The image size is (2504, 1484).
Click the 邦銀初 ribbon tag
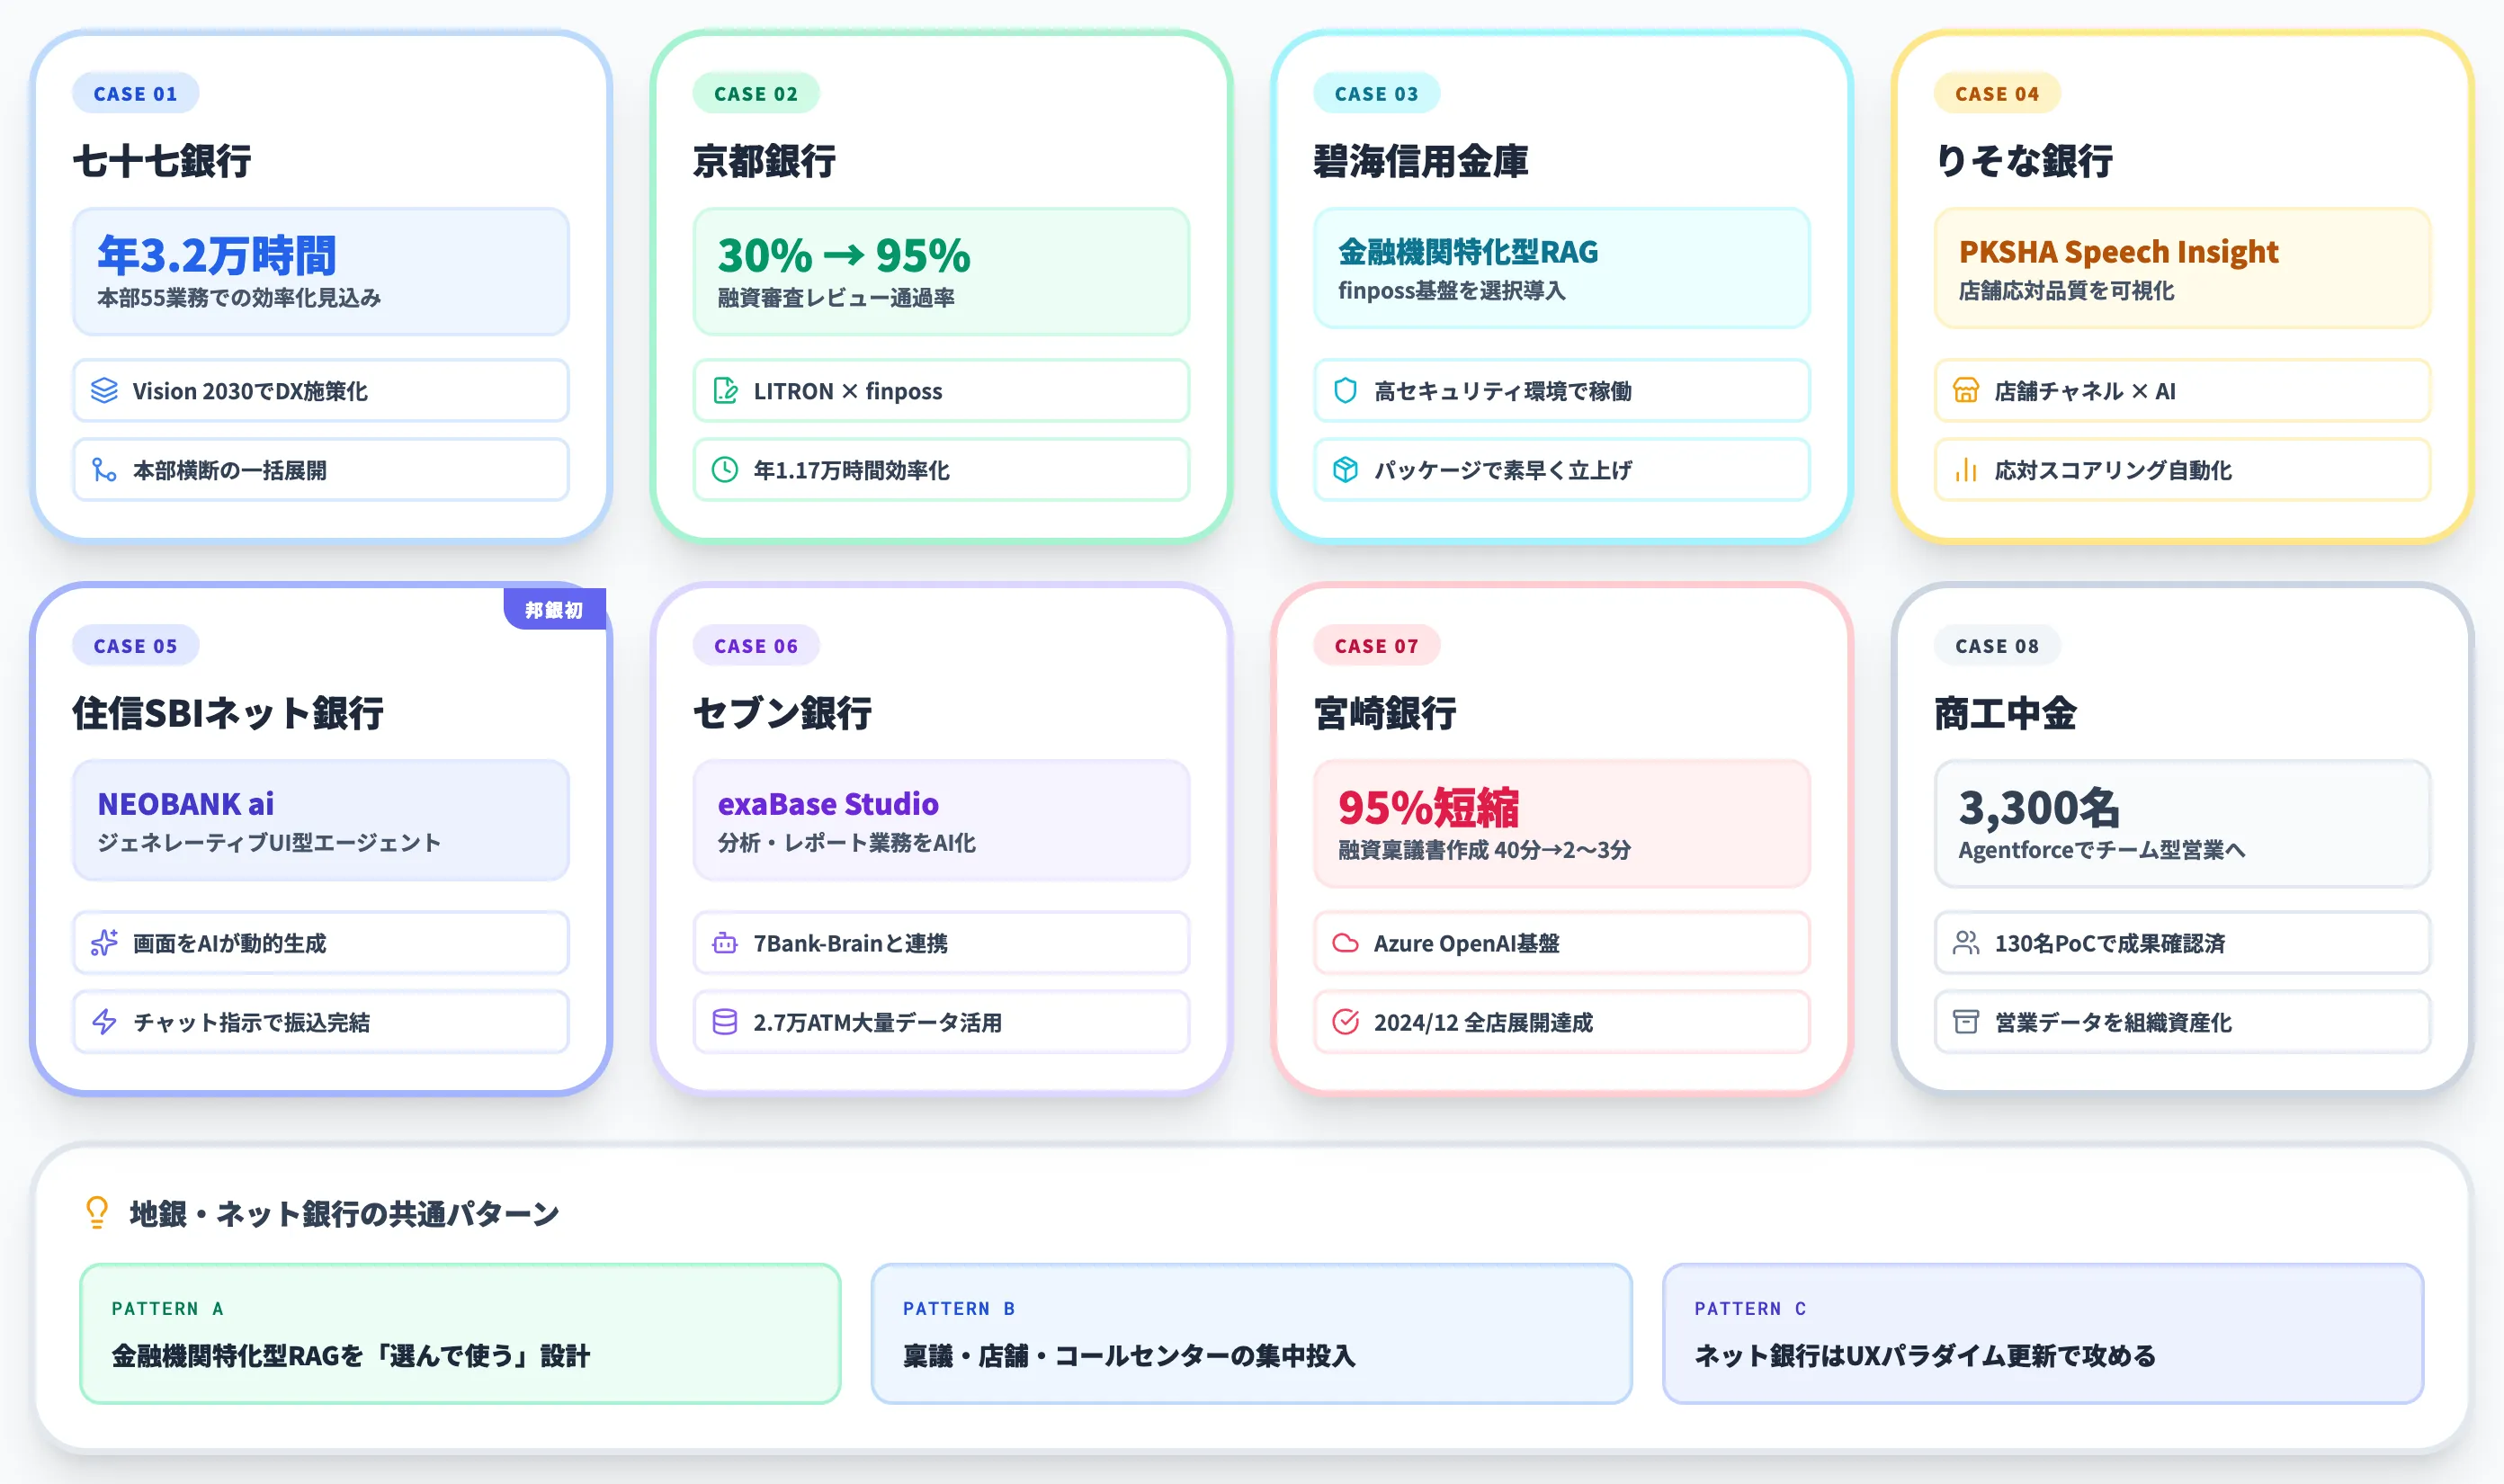coord(555,609)
